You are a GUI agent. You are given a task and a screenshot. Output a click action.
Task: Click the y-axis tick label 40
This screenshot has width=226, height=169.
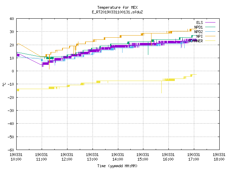click(x=12, y=19)
